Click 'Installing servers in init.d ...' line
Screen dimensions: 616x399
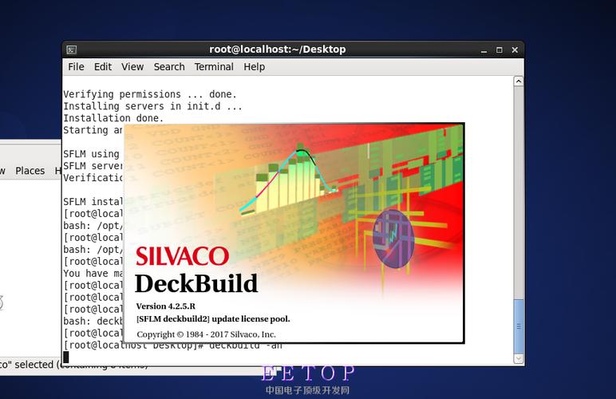tap(153, 106)
